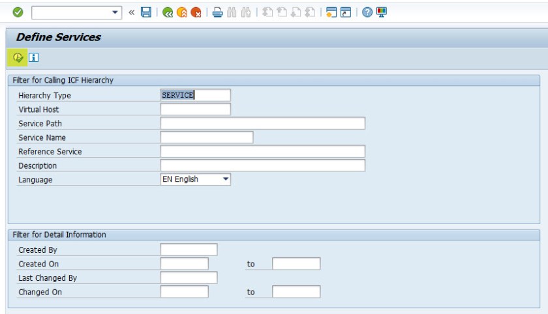Click the Created On start date field
Viewport: 548px width, 314px height.
(184, 264)
